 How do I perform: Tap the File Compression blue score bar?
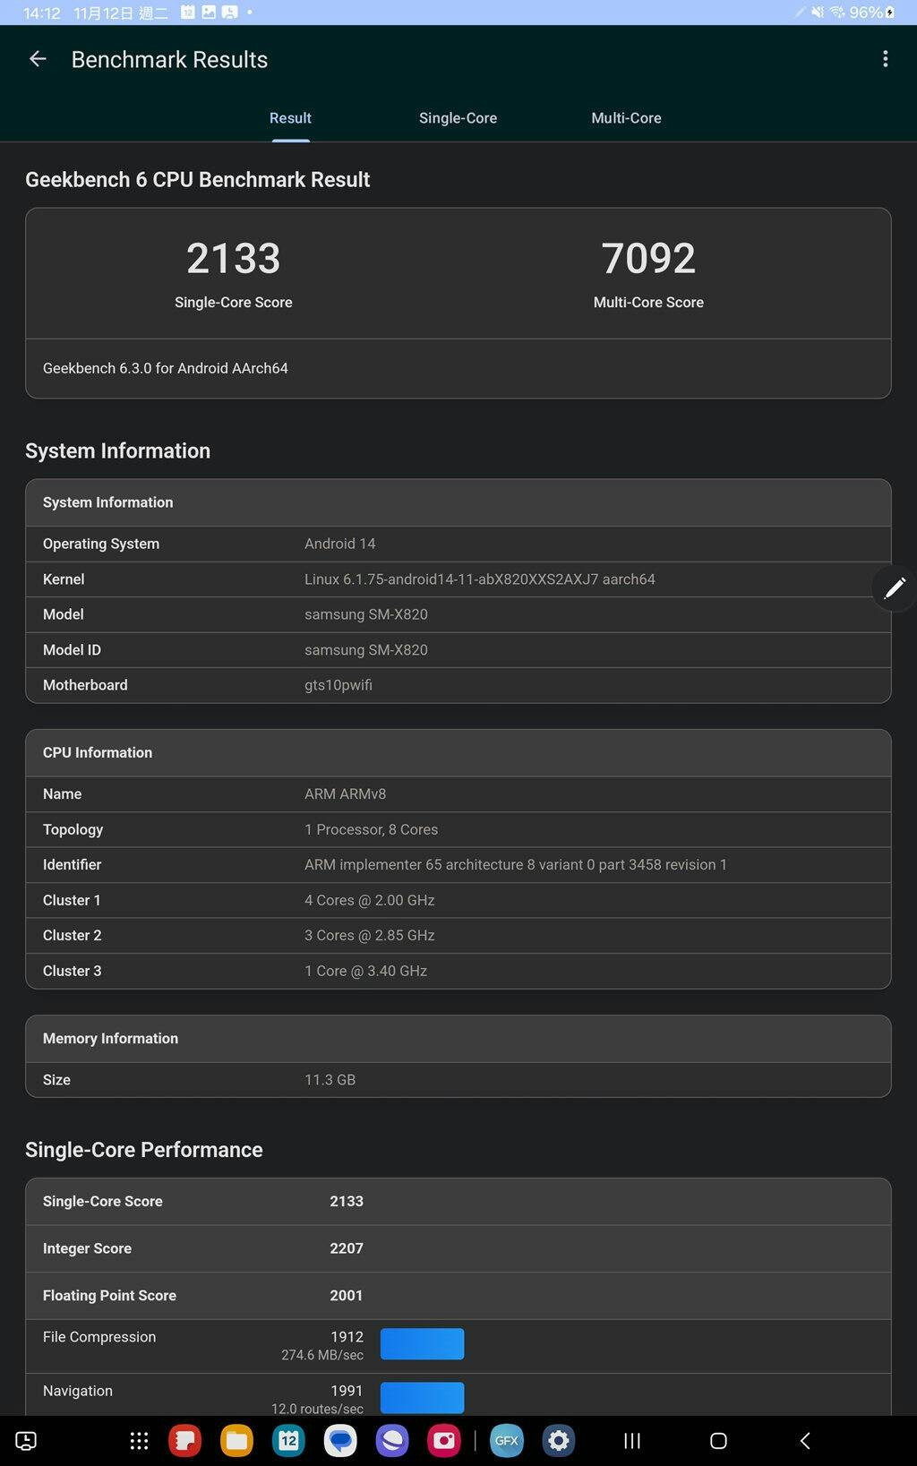point(422,1344)
